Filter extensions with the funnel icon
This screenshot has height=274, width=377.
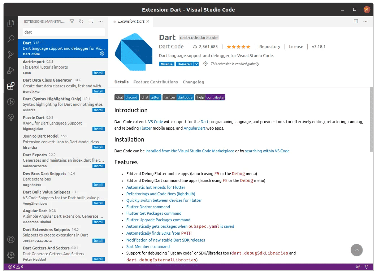(71, 21)
